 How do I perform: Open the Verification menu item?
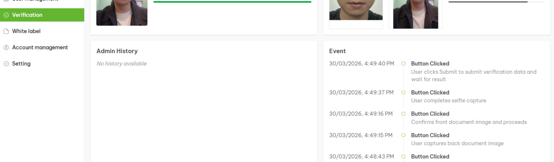point(42,15)
